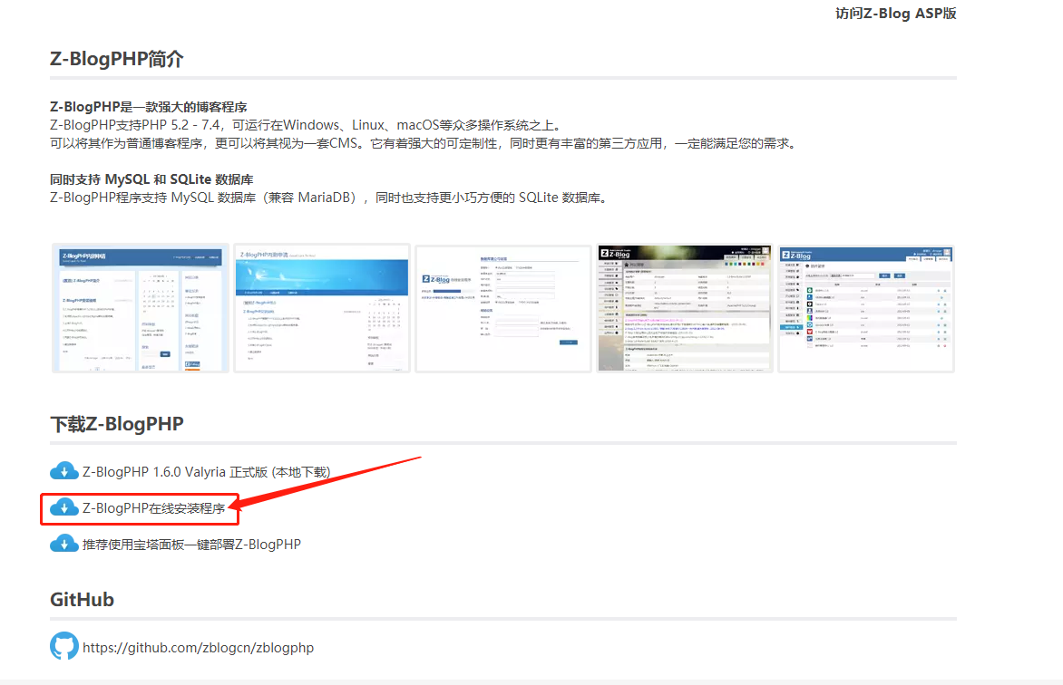The height and width of the screenshot is (685, 1063).
Task: Open the blue banner theme screenshot thumbnail
Action: click(322, 308)
